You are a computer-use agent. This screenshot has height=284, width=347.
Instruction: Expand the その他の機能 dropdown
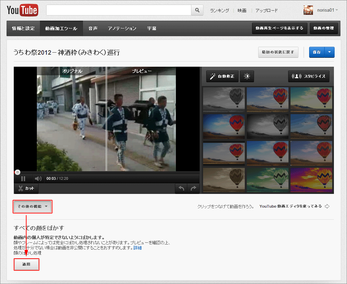point(32,206)
